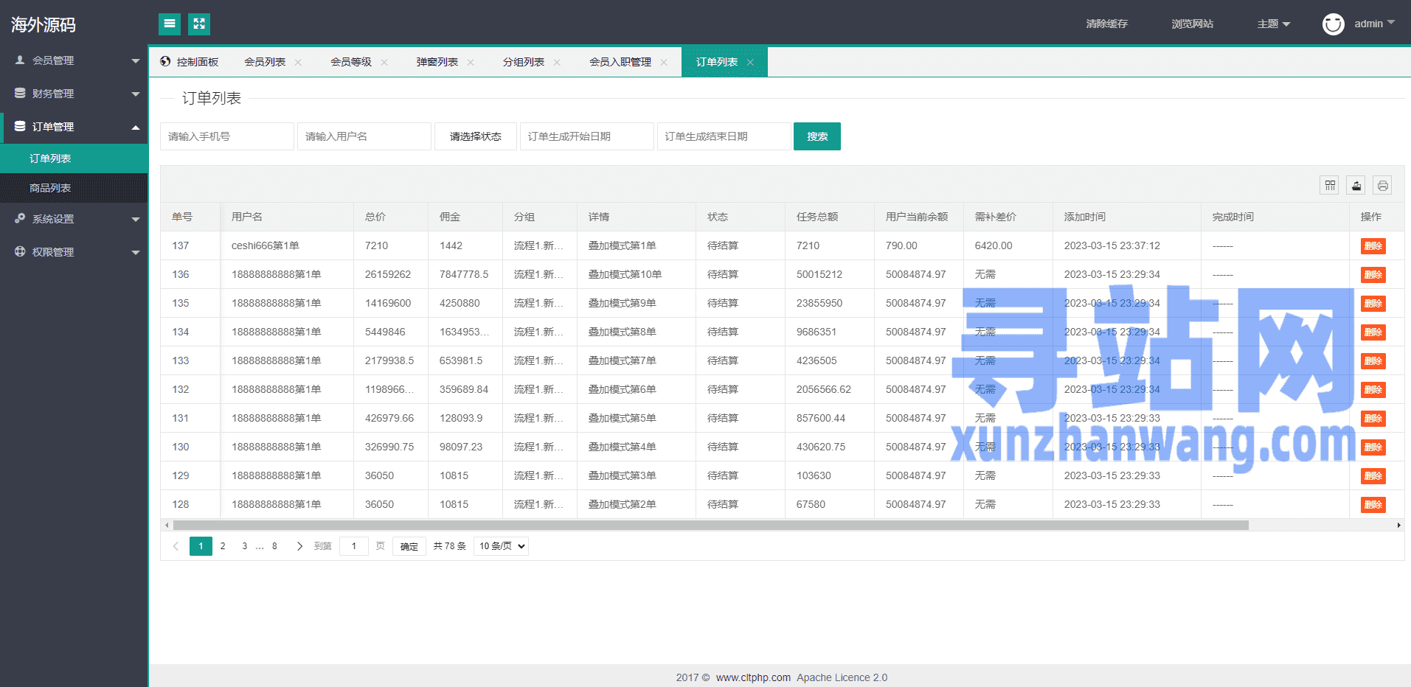Click the admin avatar icon
Viewport: 1411px width, 687px height.
pyautogui.click(x=1333, y=24)
